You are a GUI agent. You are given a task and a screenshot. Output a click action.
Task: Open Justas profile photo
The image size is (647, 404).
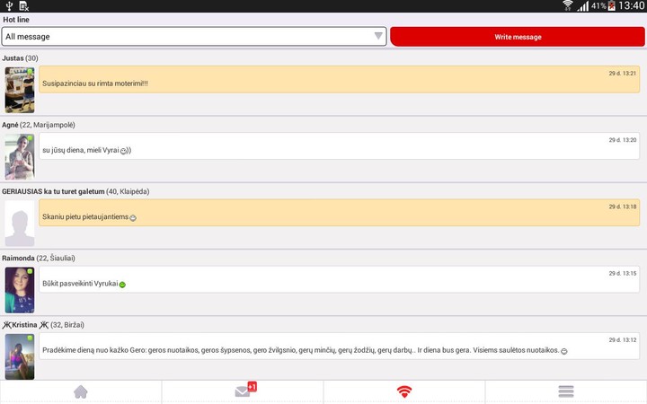tap(20, 90)
